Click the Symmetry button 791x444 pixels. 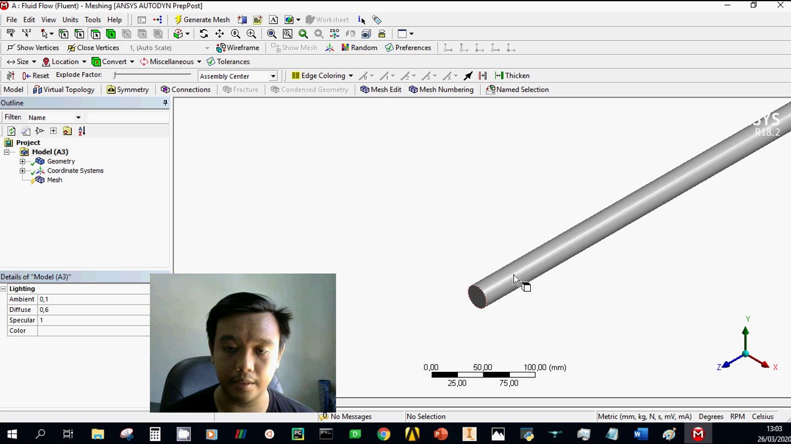128,89
